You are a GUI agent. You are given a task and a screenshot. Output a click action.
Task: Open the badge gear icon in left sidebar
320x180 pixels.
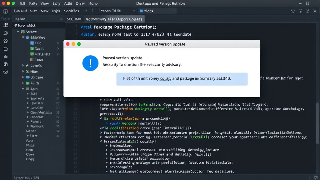[6, 41]
